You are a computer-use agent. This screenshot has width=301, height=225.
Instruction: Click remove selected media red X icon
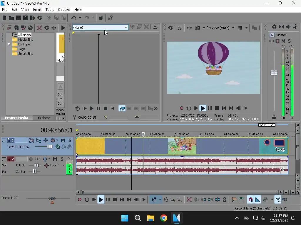coord(40,28)
